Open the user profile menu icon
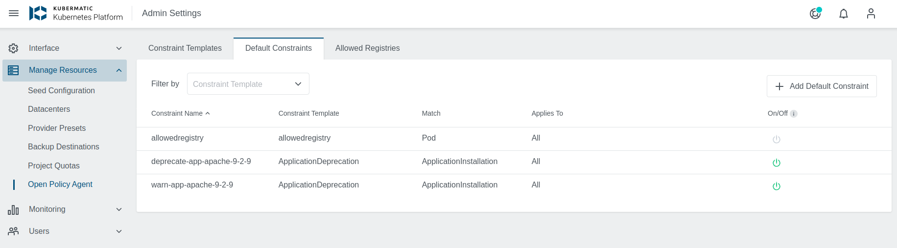Screen dimensions: 897x248 [871, 13]
